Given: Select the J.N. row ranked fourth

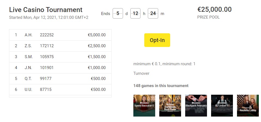Looking at the screenshot, I should (x=60, y=68).
